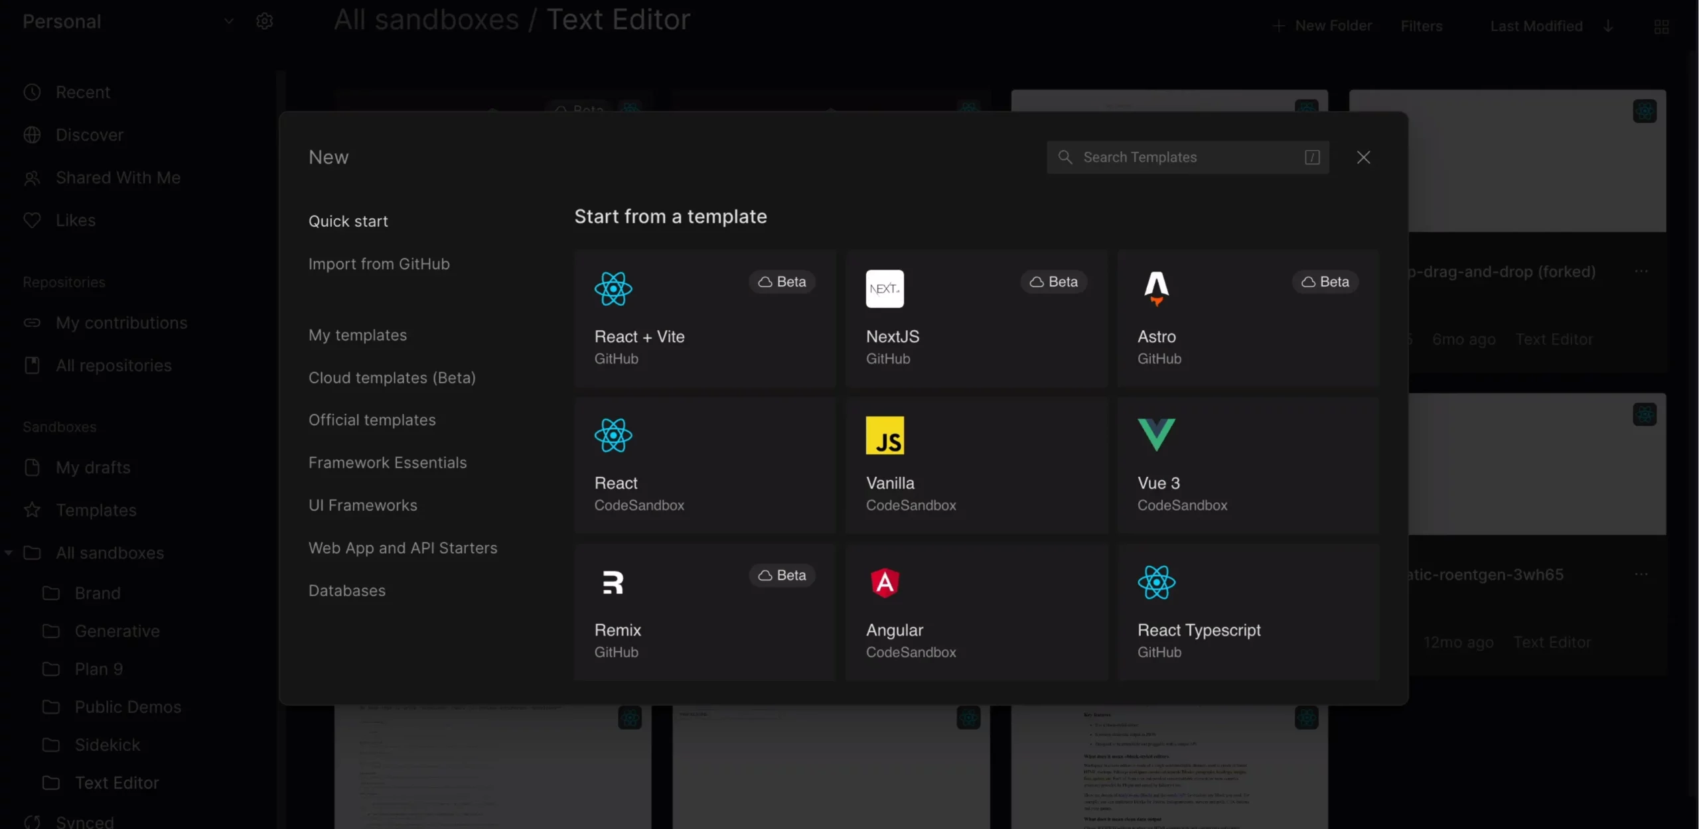
Task: Click the Recent clock icon in sidebar
Action: [32, 92]
